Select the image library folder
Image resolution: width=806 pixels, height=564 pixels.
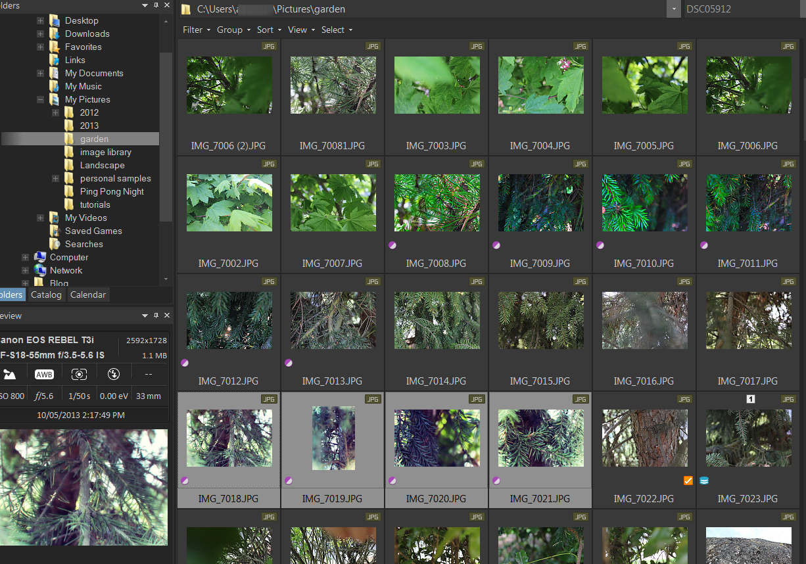106,152
